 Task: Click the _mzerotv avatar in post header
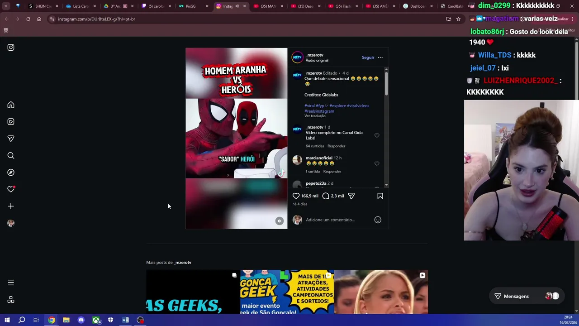tap(297, 58)
